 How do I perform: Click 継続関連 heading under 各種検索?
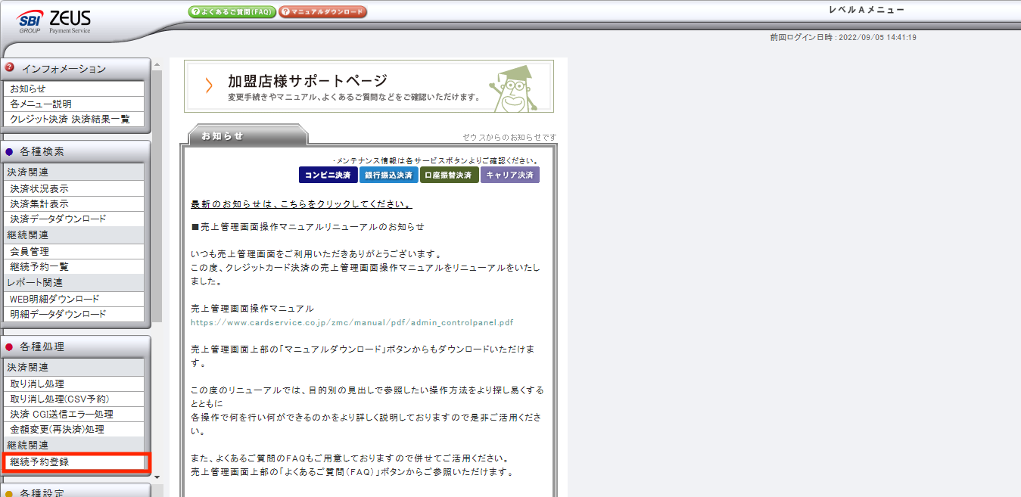(x=73, y=235)
